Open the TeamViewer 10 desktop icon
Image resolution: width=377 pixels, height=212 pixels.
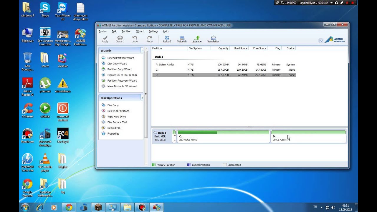coord(62,12)
